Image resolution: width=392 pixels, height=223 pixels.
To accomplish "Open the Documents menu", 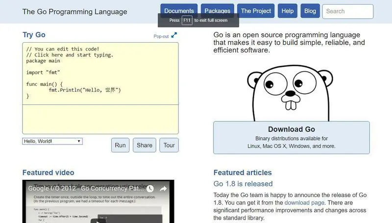I will tap(179, 11).
